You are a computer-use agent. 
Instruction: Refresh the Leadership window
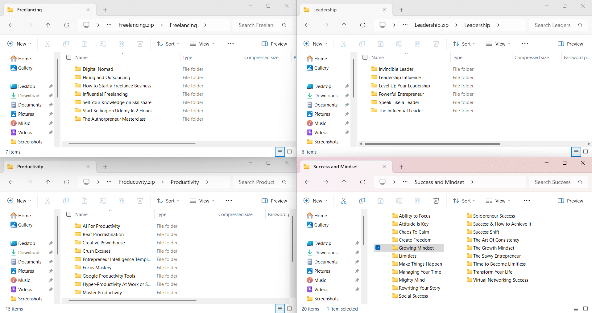[x=362, y=25]
